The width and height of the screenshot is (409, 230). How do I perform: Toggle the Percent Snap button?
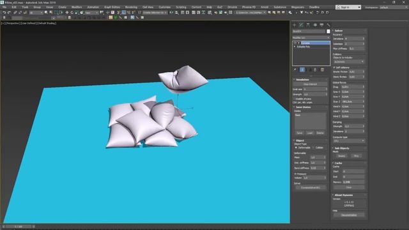tap(128, 13)
